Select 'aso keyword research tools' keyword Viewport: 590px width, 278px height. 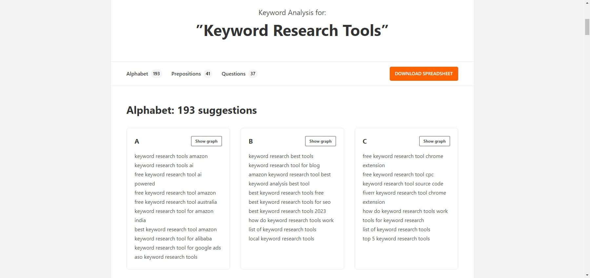[x=166, y=257]
